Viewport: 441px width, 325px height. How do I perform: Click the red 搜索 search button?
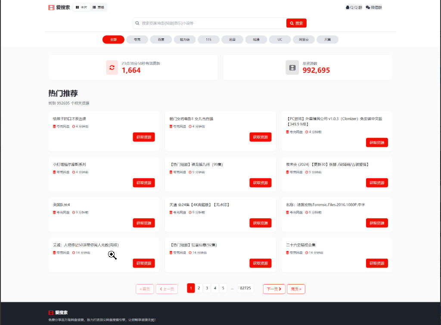[x=296, y=23]
